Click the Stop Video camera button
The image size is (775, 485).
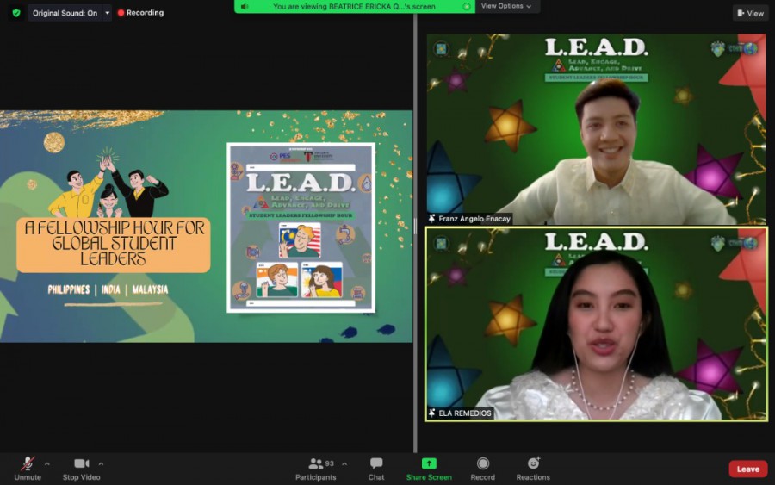coord(82,469)
